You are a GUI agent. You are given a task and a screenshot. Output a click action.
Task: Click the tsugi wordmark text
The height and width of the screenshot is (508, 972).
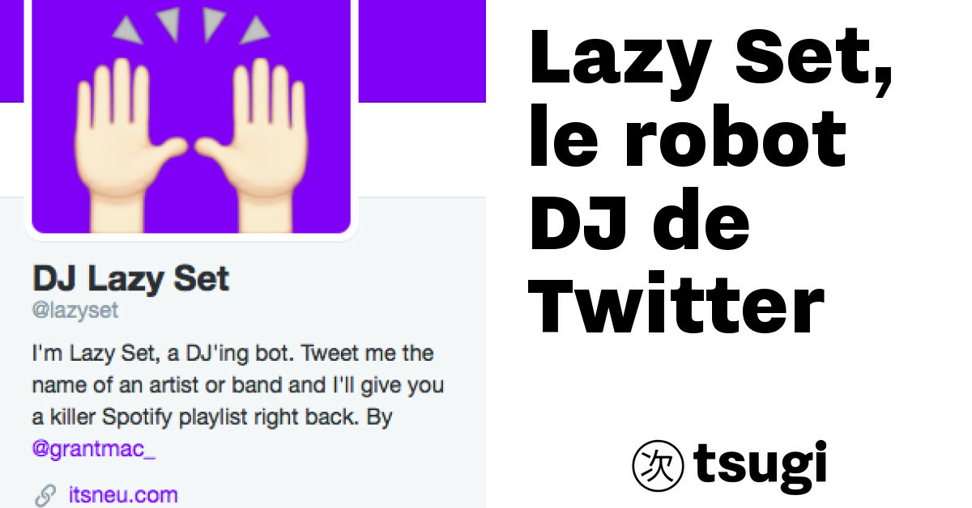pos(760,465)
